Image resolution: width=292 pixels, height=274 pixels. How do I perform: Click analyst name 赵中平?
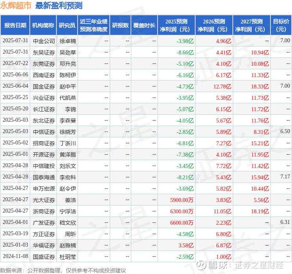pyautogui.click(x=68, y=87)
